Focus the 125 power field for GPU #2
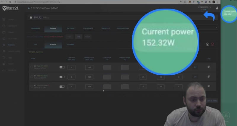 [x=143, y=86]
